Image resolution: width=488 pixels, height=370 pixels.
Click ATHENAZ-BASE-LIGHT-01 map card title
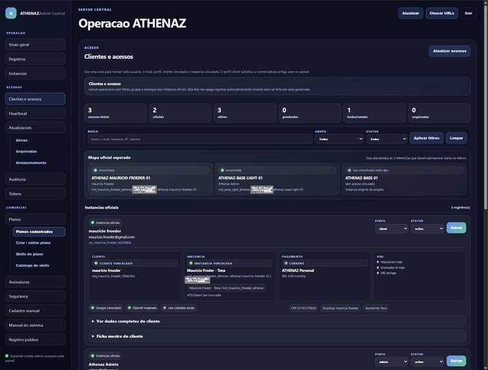point(240,178)
